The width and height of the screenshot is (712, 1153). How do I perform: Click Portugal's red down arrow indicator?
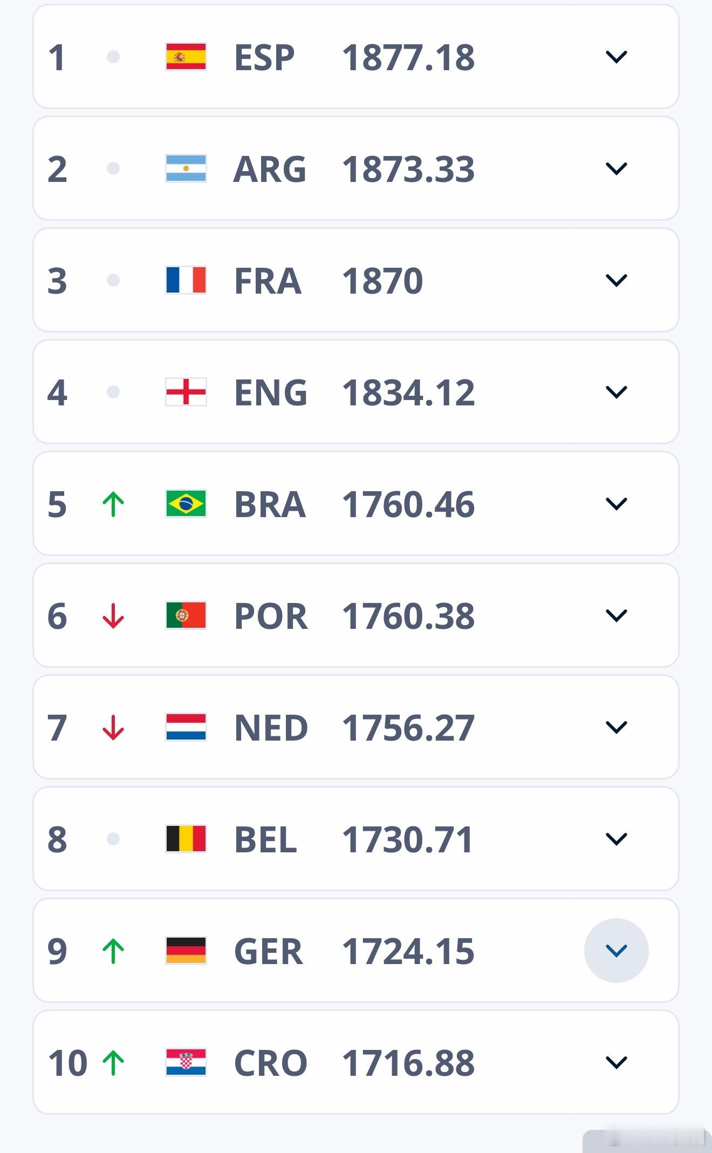coord(113,616)
